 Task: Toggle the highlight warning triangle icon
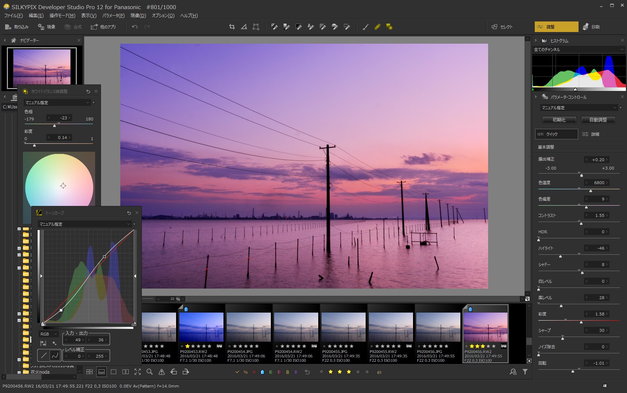click(161, 372)
